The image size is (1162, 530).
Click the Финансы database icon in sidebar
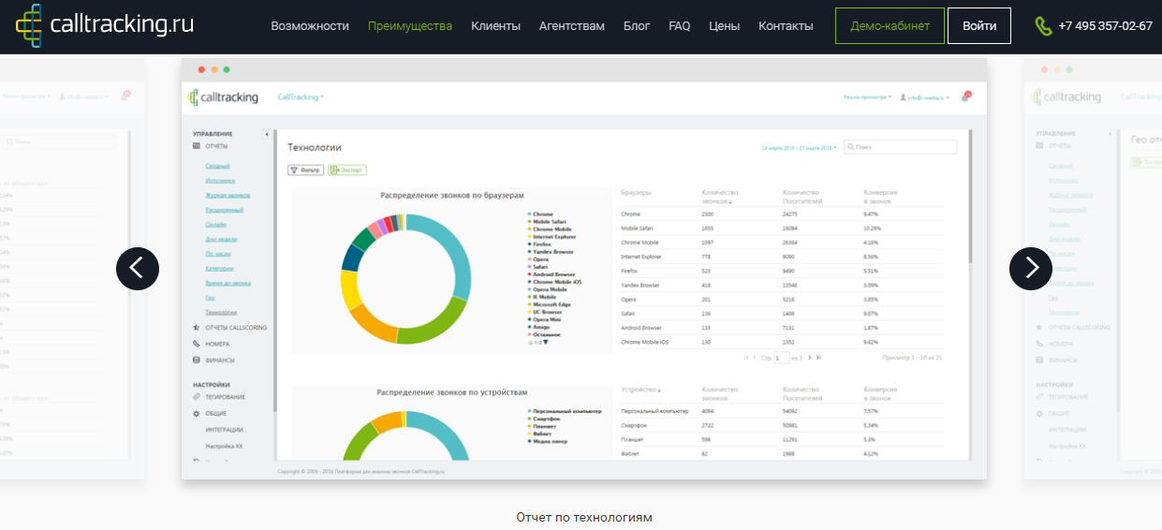(196, 360)
